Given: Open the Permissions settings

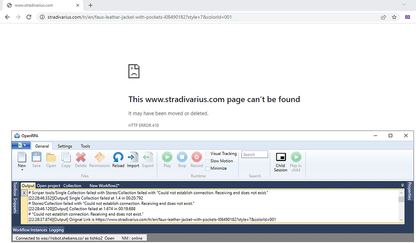Looking at the screenshot, I should click(99, 159).
